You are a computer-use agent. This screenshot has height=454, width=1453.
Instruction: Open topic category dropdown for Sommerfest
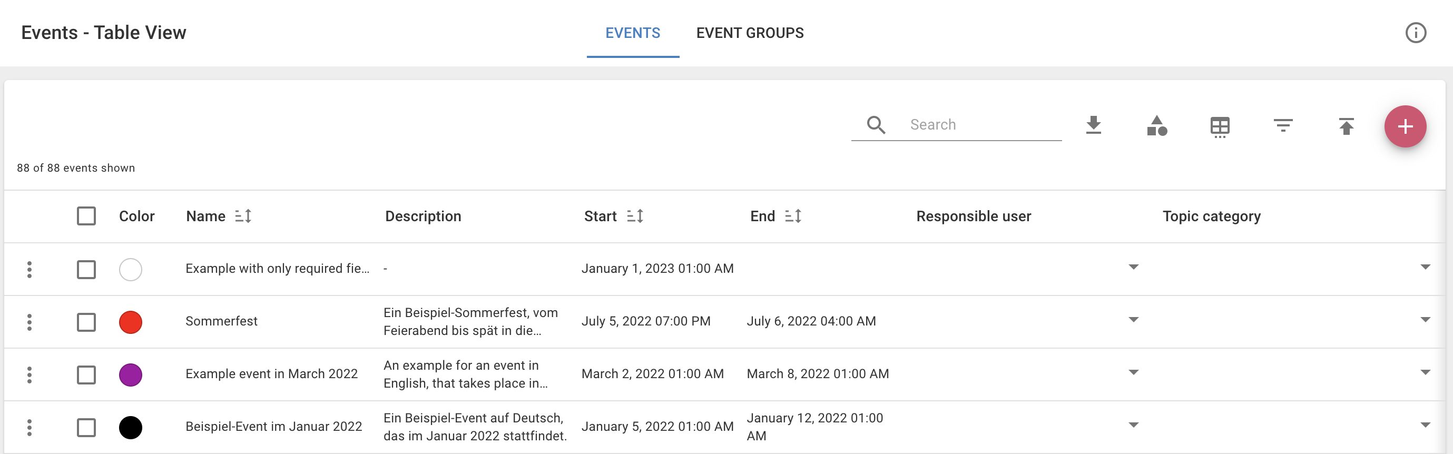1425,320
